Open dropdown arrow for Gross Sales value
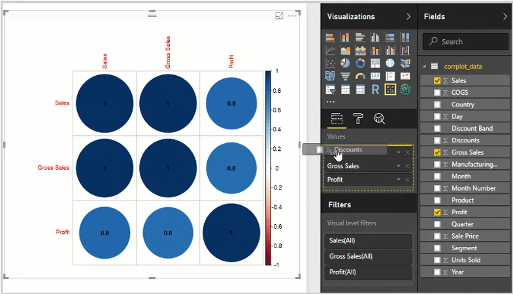This screenshot has width=513, height=294. 398,166
